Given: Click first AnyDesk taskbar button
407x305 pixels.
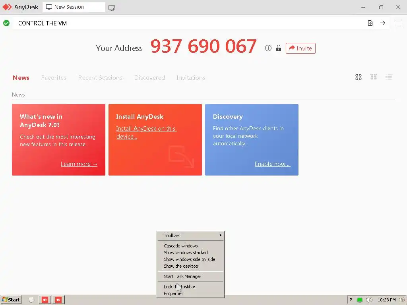Looking at the screenshot, I should pos(45,300).
